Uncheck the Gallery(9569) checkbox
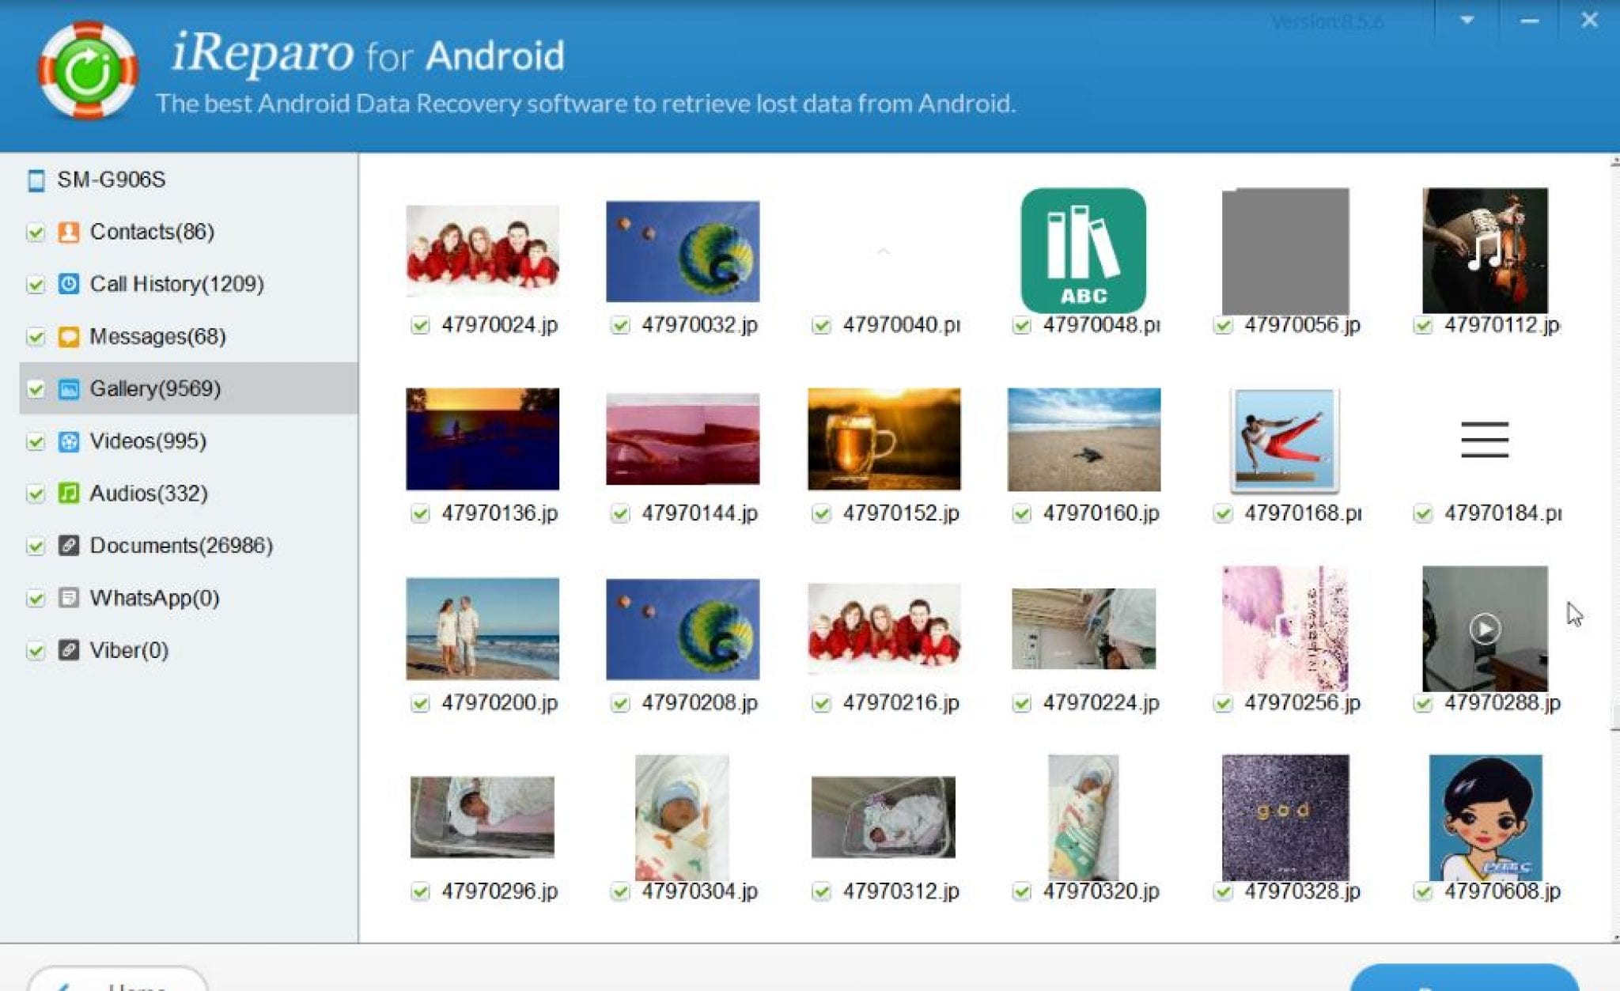 36,389
